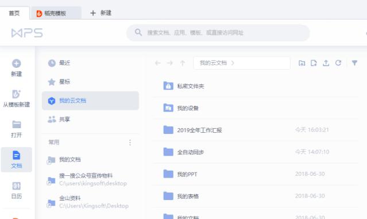Click the 2019全年工作汇报 folder icon
Screen dimensions: 367x219
[168, 129]
